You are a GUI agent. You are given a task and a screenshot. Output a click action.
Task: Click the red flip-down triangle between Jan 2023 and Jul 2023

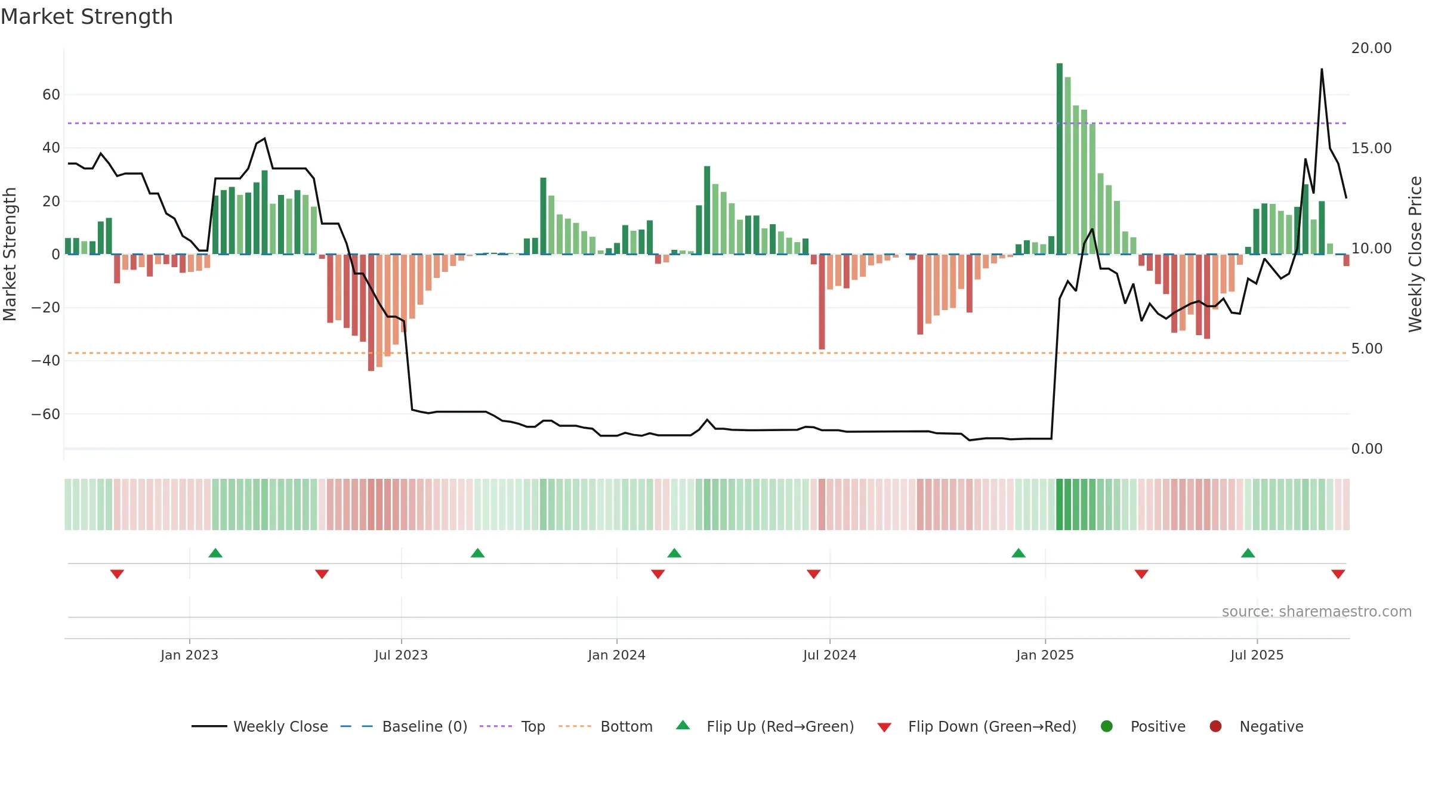[322, 574]
